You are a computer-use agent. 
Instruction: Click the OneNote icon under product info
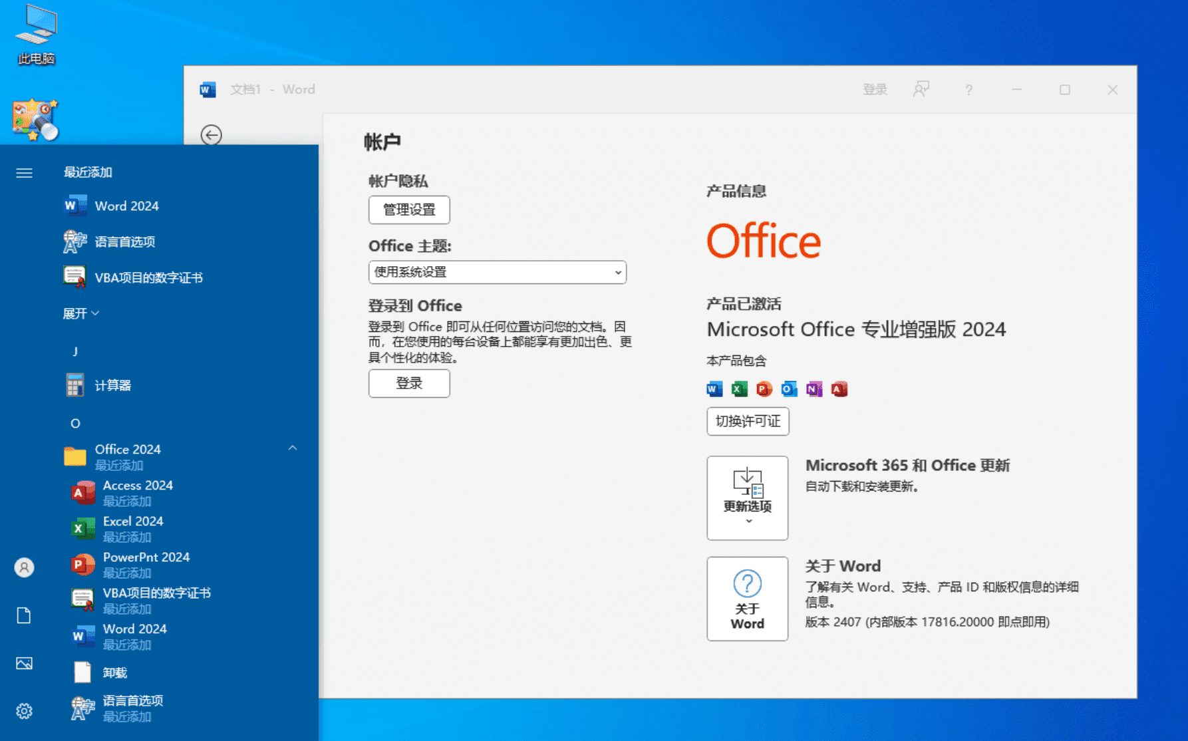tap(814, 389)
